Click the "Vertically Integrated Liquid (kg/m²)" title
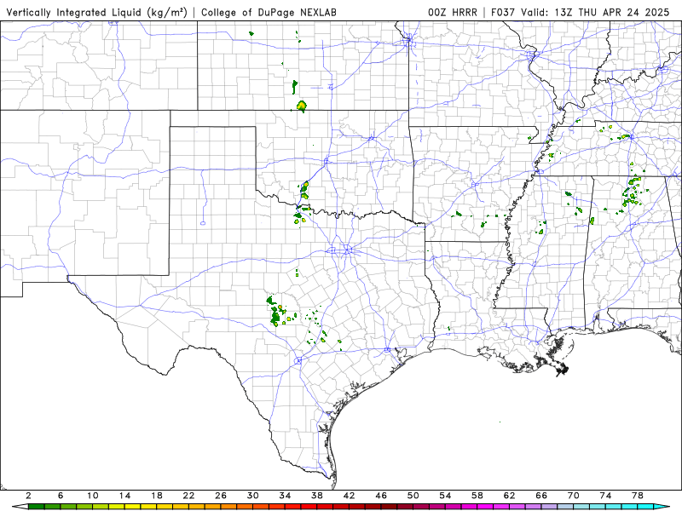This screenshot has height=511, width=682. 96,13
